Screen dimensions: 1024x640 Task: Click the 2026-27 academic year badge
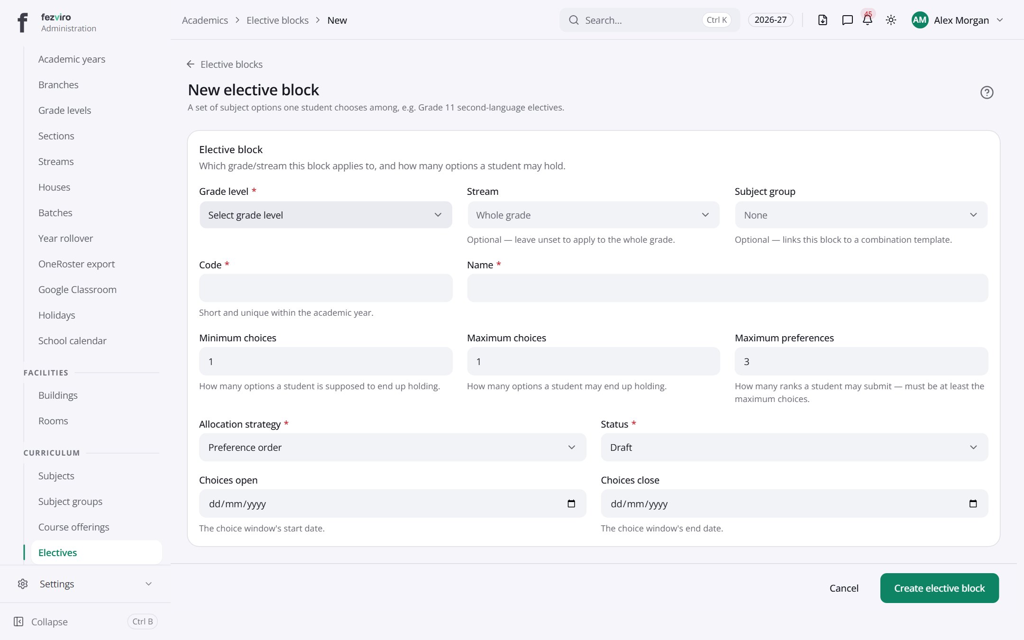coord(770,20)
